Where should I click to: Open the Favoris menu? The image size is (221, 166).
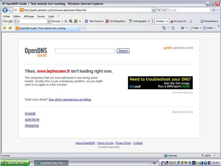pos(41,16)
